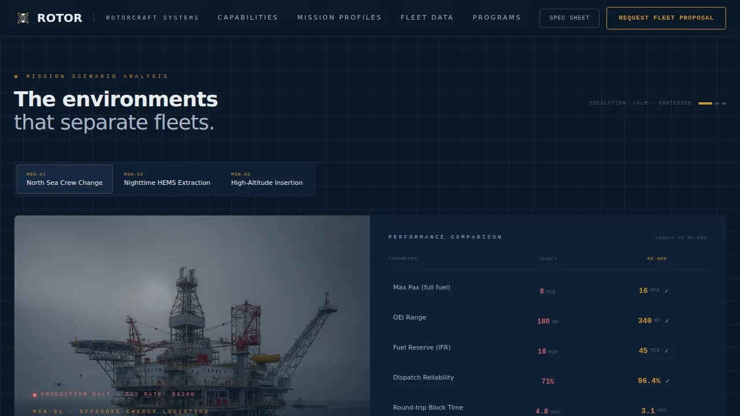Image resolution: width=740 pixels, height=416 pixels.
Task: Select the active gold escalation indicator bar
Action: pos(705,103)
